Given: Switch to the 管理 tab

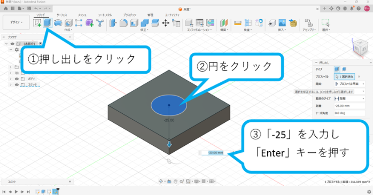Looking at the screenshot, I should pos(150,15).
